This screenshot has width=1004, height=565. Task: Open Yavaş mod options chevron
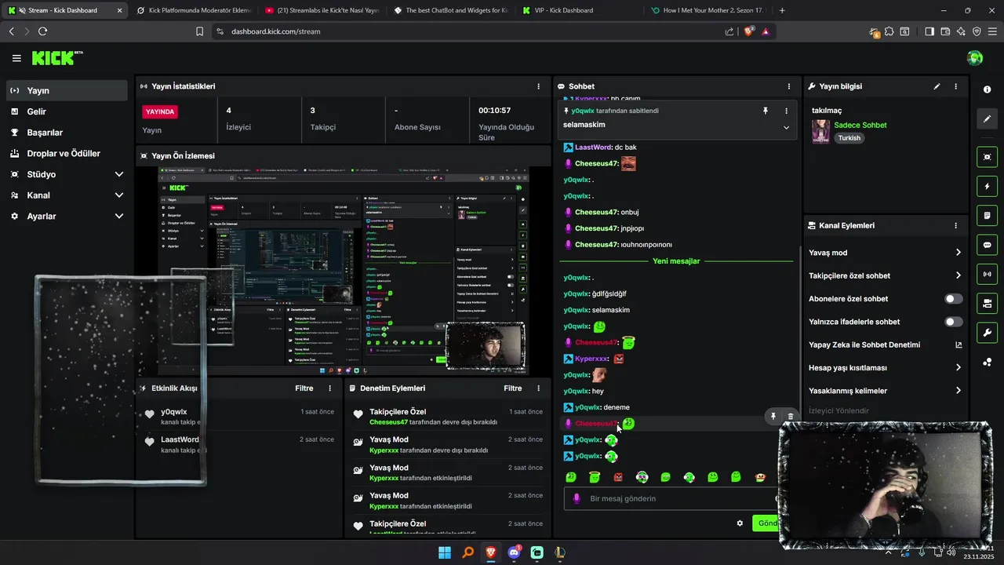click(x=958, y=253)
